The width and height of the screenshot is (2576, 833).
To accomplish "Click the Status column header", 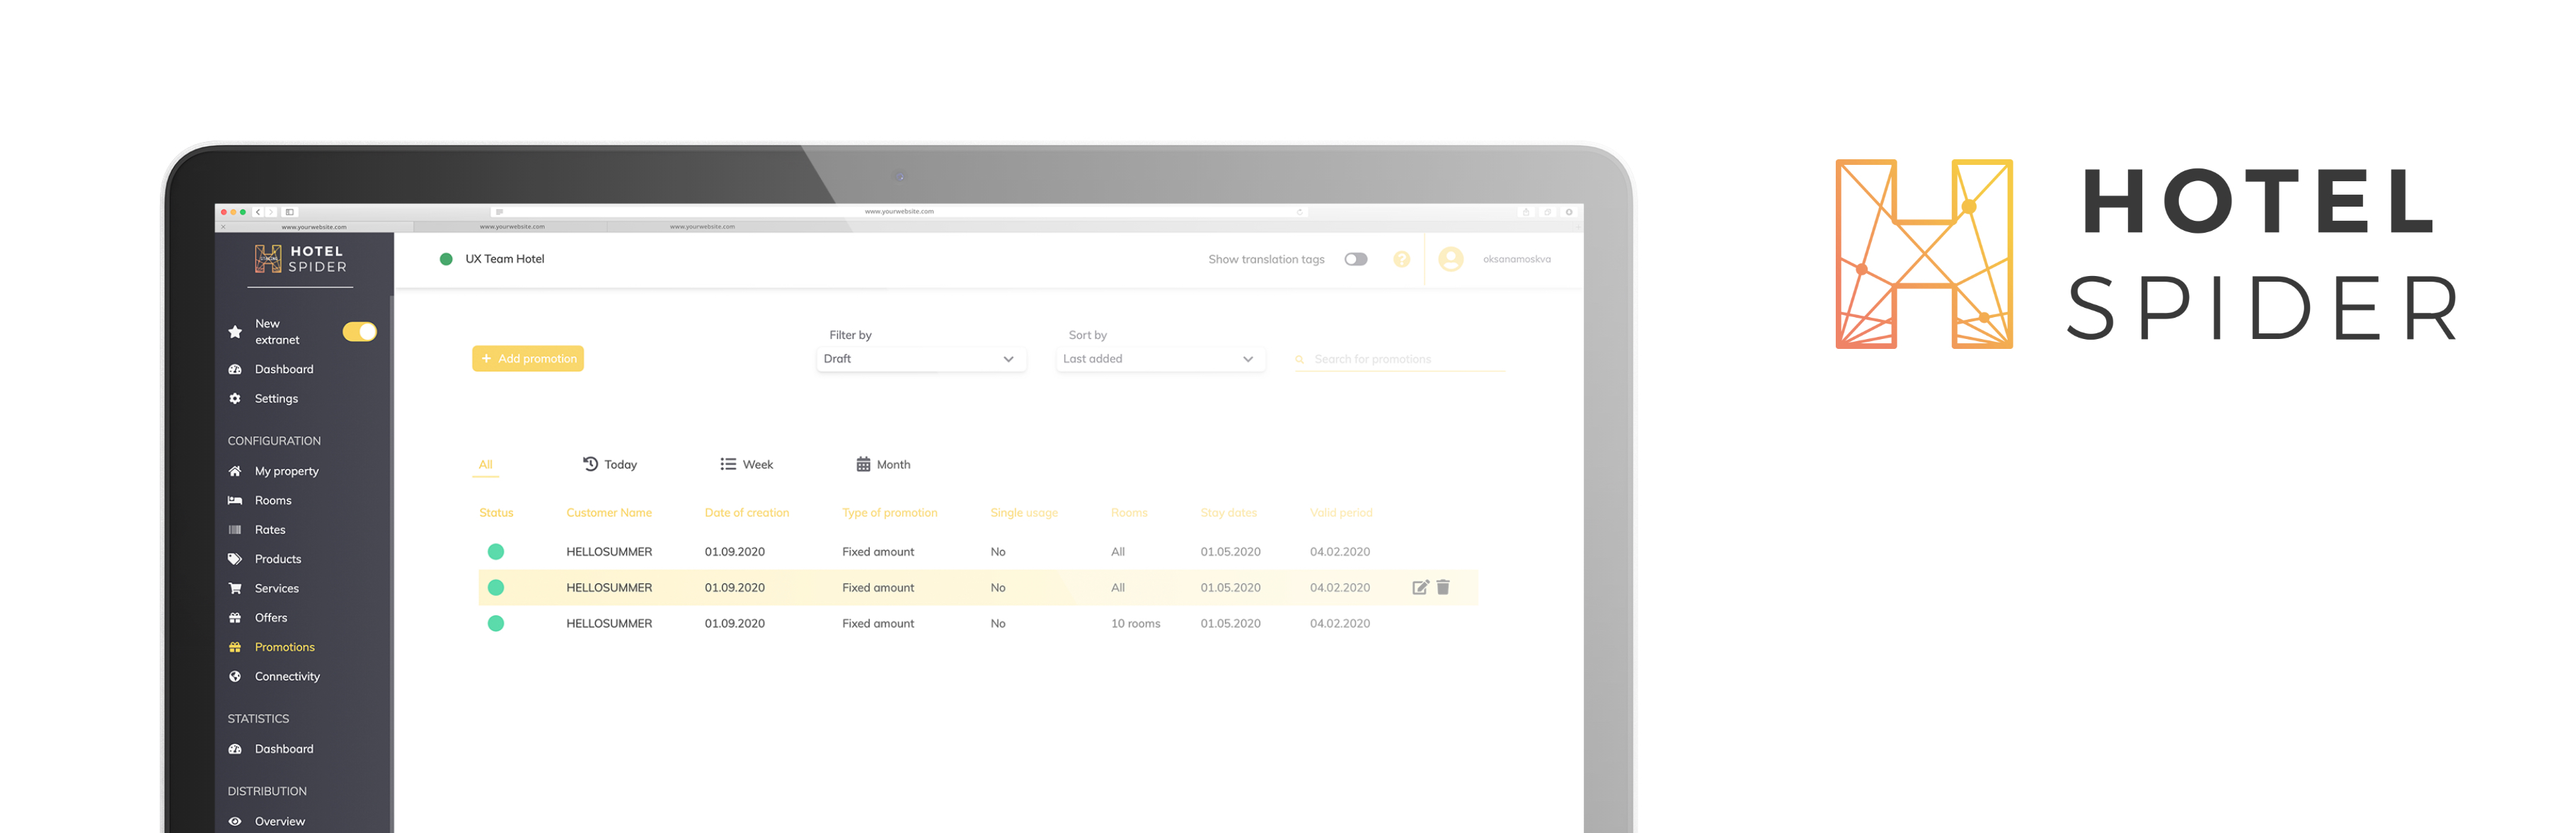I will coord(496,513).
